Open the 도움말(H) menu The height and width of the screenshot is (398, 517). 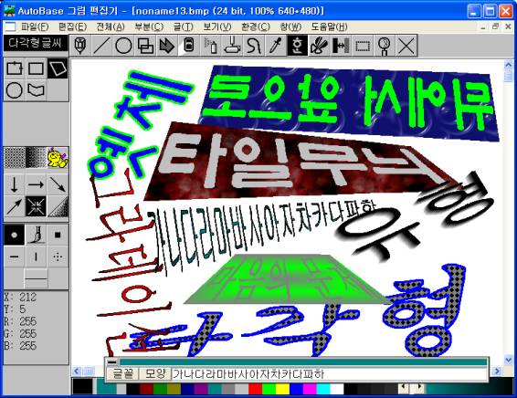329,27
